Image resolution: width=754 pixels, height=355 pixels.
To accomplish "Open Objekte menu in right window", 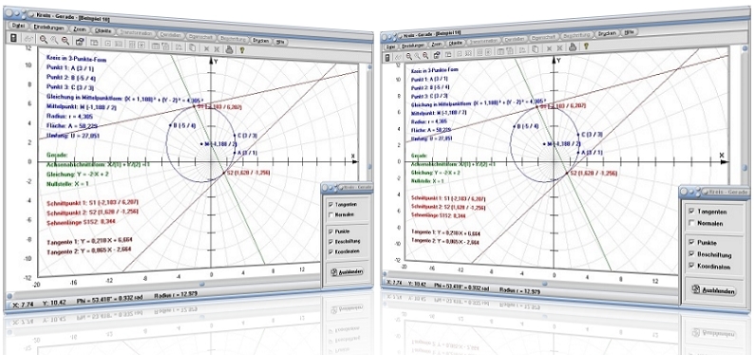I will tap(456, 43).
